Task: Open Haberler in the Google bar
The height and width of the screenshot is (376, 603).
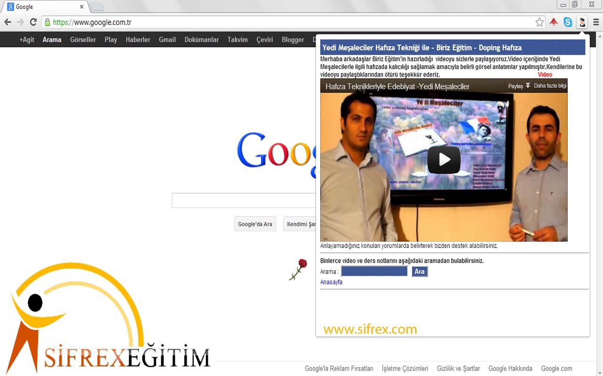Action: [x=138, y=39]
